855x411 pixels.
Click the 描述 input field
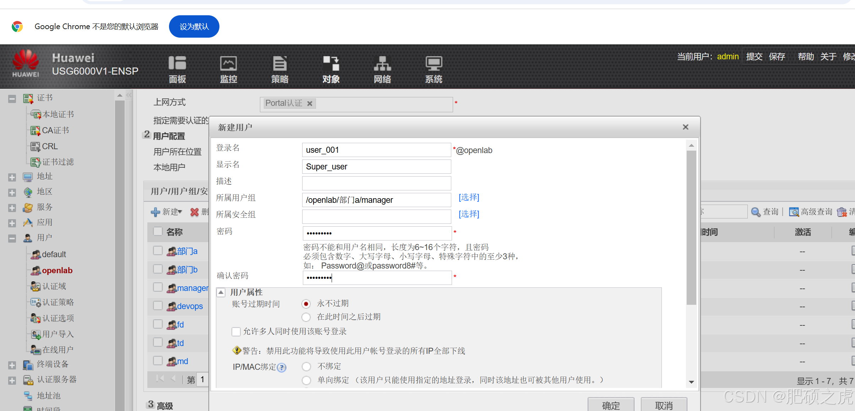(376, 183)
